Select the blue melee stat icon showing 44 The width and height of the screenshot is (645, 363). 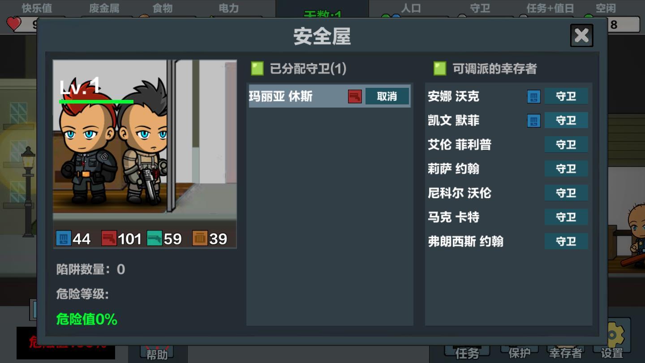point(64,238)
